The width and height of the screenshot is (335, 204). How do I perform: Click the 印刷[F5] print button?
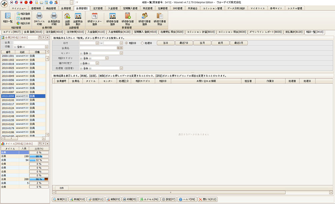[x=130, y=199]
